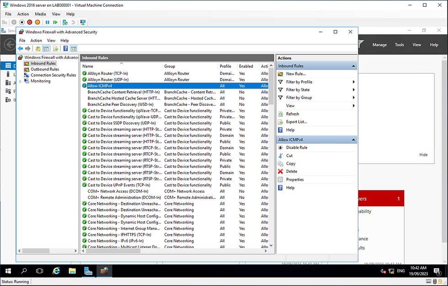Screen dimensions: 448x286
Task: Click Cut for the Allow ICMPv4 rule
Action: (289, 156)
